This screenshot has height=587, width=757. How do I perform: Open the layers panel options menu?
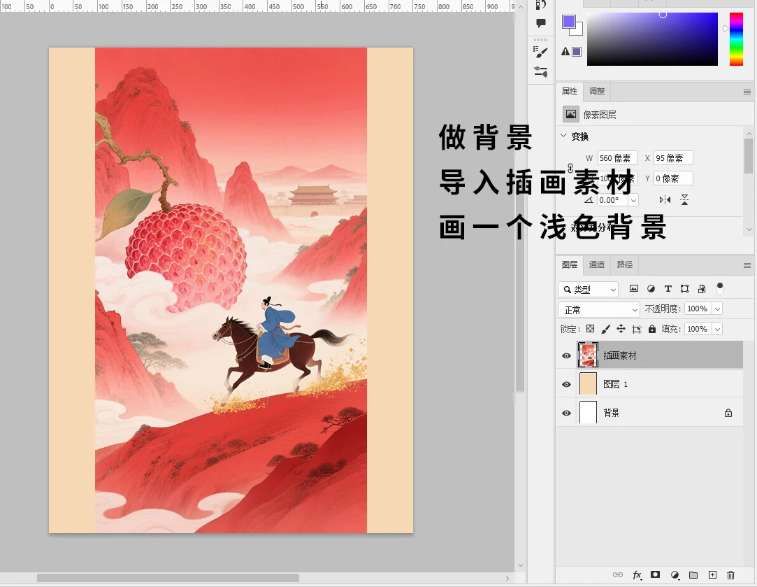pyautogui.click(x=747, y=265)
